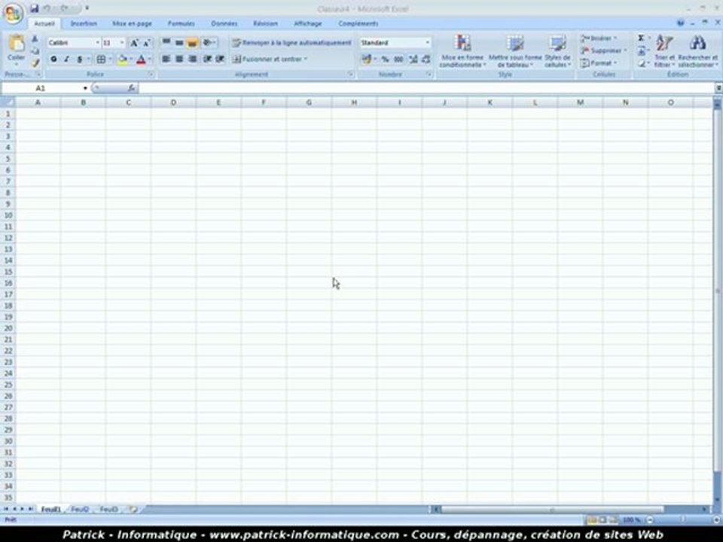Open Microsoft Excel help icon
723x542 pixels.
click(681, 23)
